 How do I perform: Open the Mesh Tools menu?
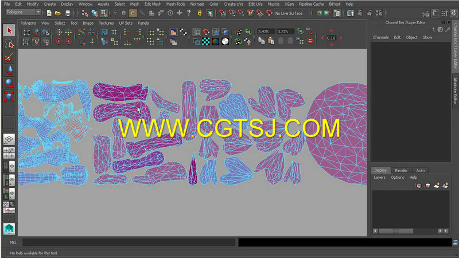176,4
